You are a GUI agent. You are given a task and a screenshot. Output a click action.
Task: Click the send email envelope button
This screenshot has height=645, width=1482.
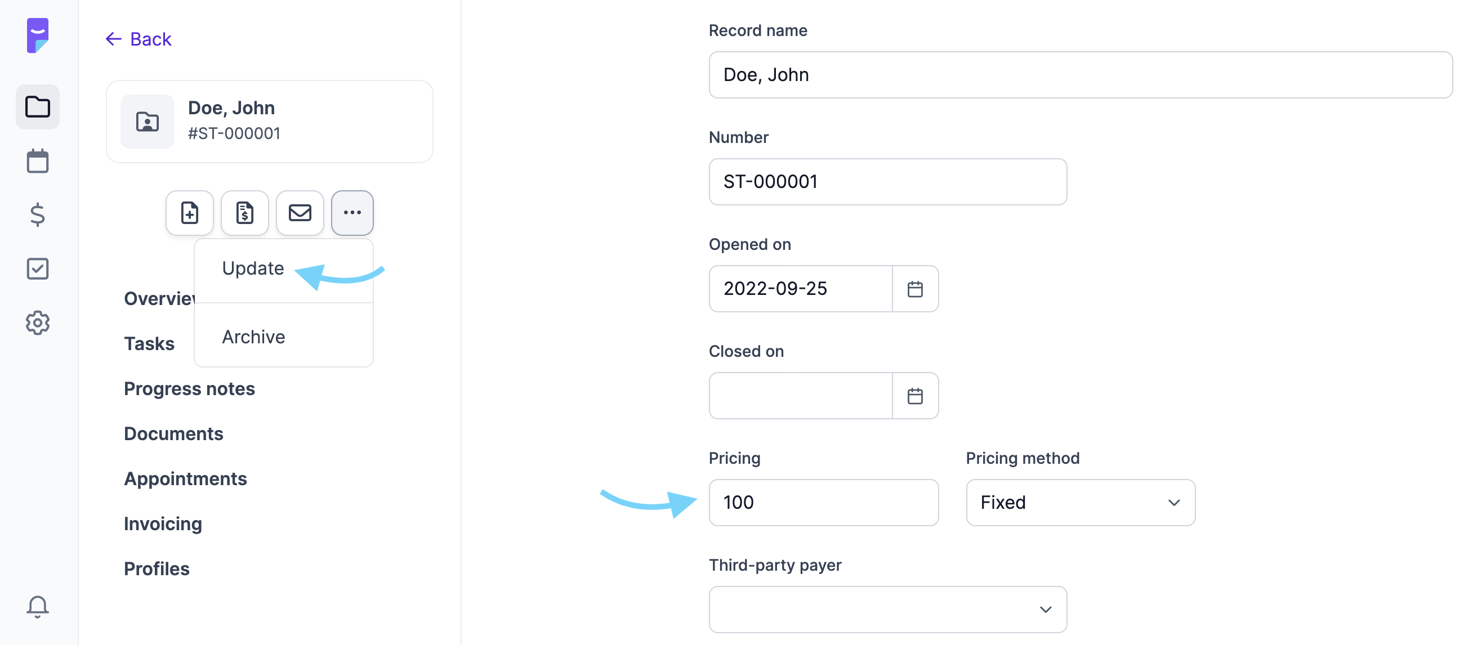pos(300,213)
